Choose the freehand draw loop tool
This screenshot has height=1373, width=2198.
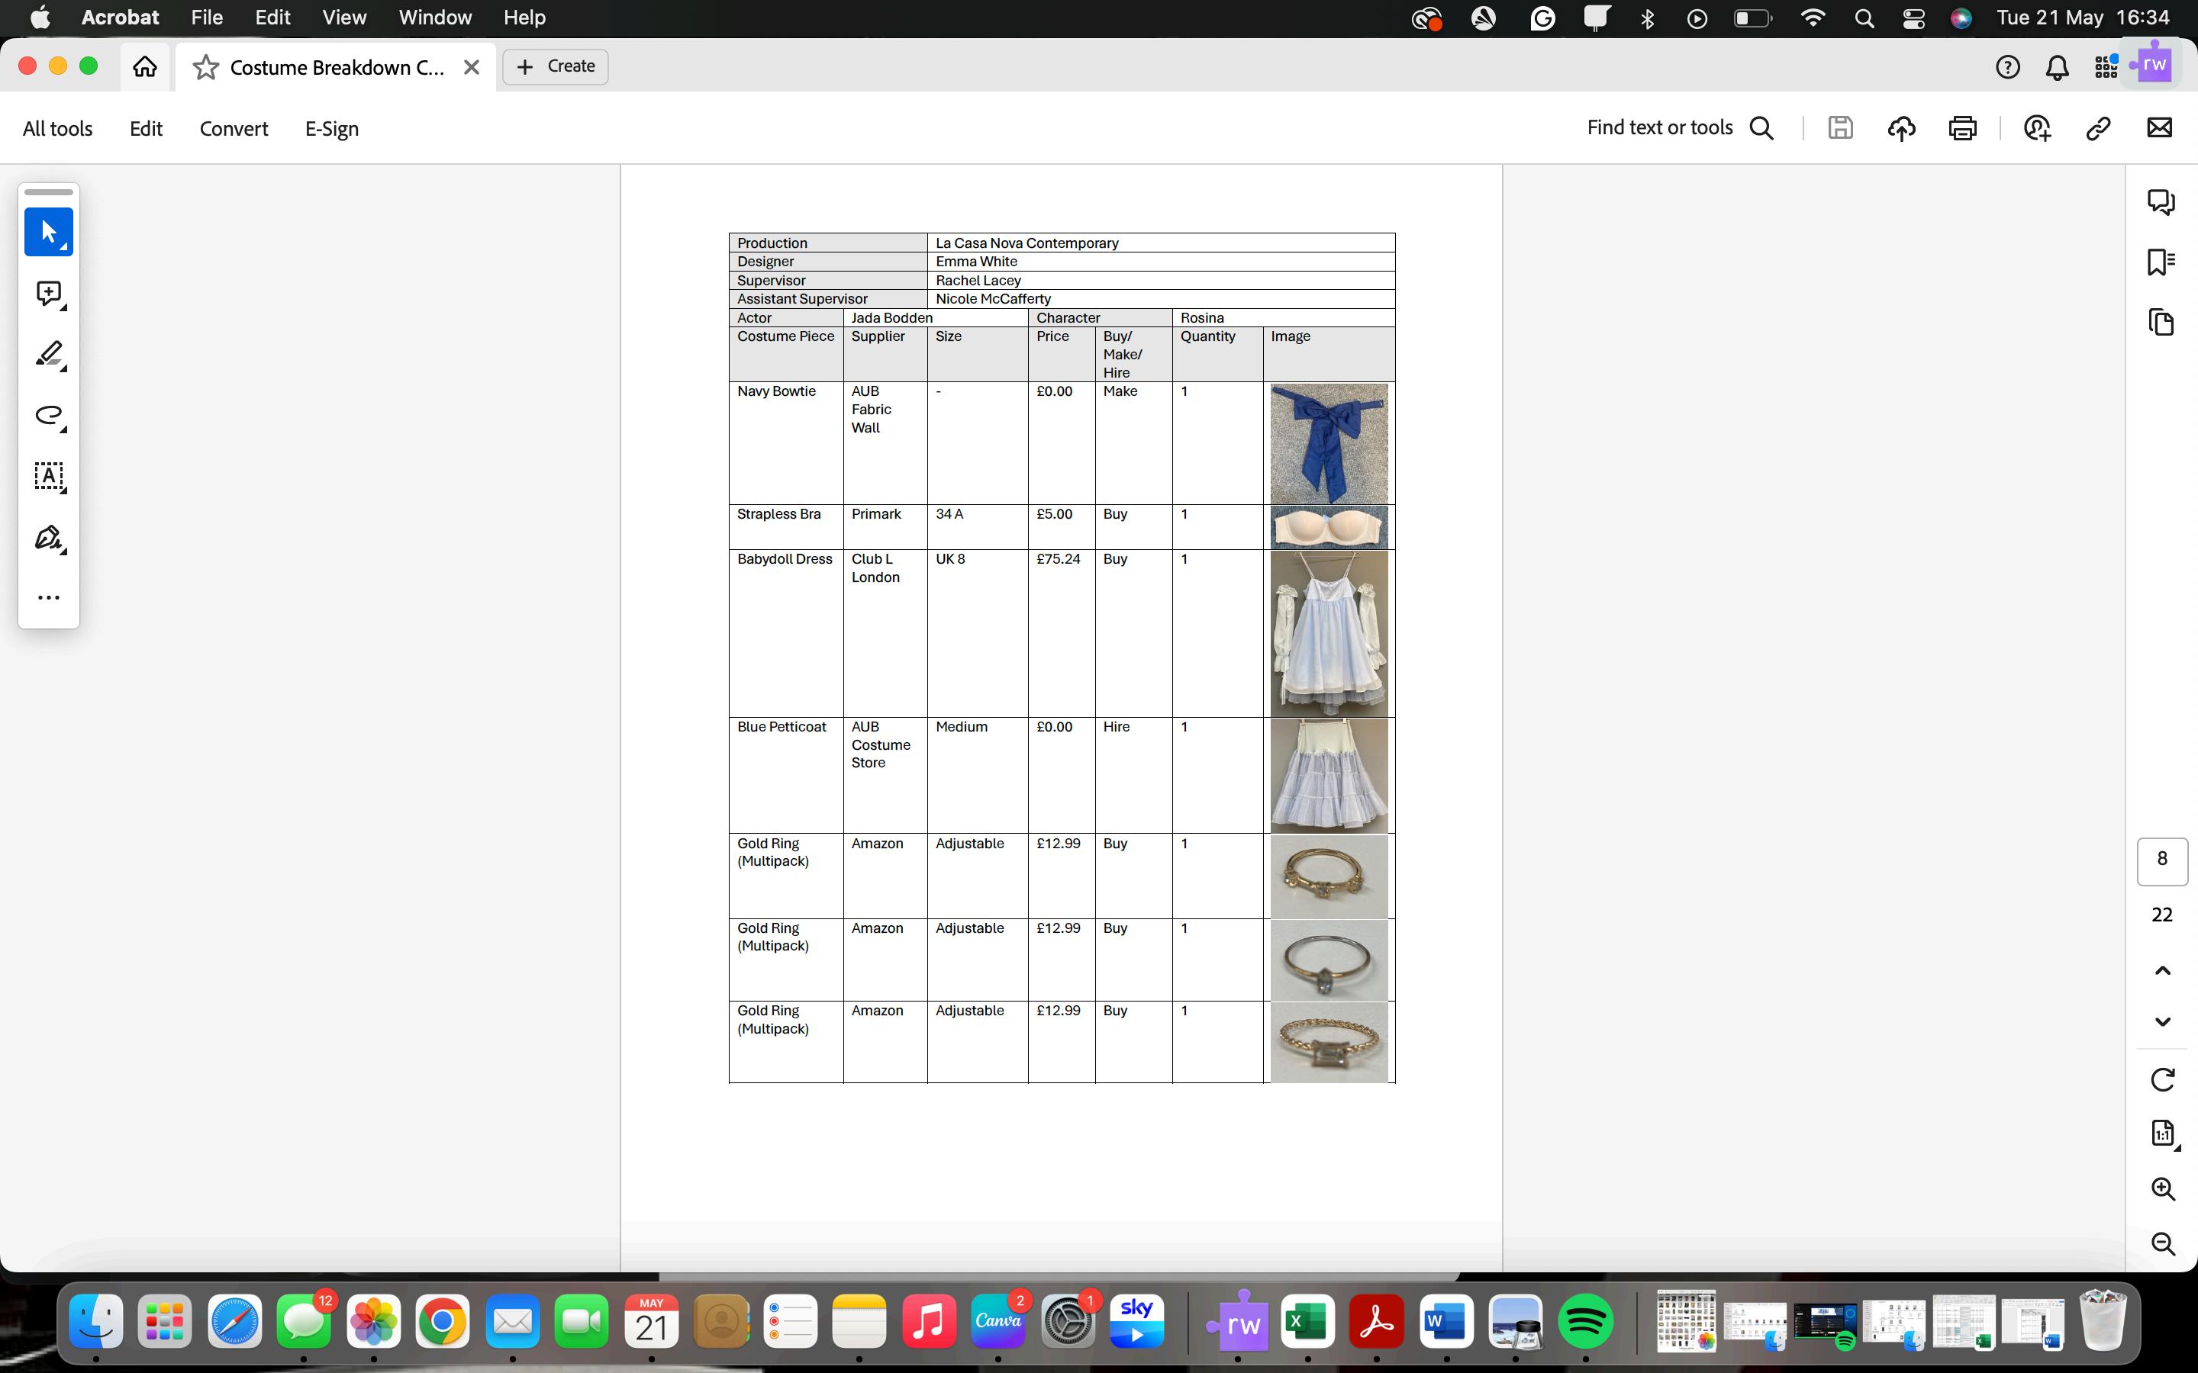pyautogui.click(x=48, y=415)
